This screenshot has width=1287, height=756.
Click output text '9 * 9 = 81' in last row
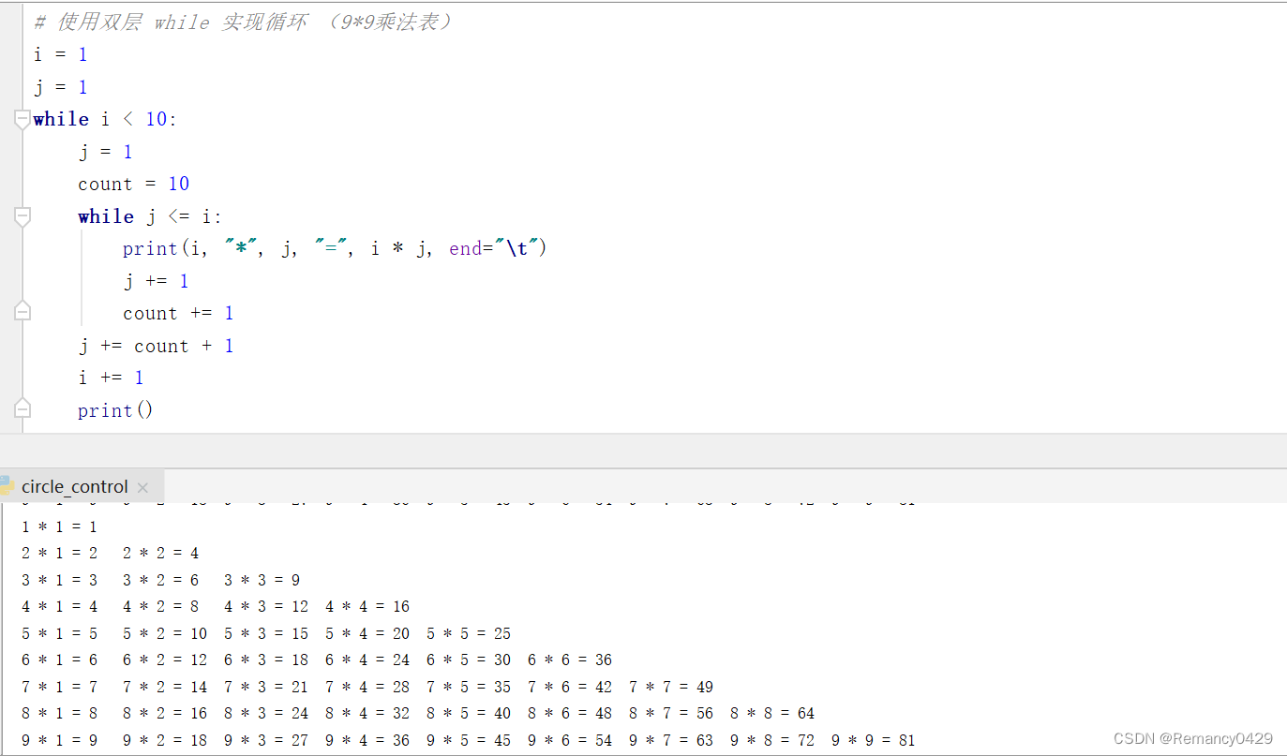pyautogui.click(x=874, y=740)
